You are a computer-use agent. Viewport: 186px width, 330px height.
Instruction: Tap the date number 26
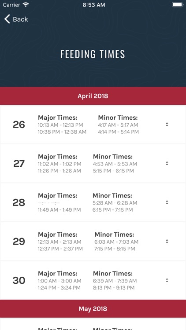(x=19, y=125)
